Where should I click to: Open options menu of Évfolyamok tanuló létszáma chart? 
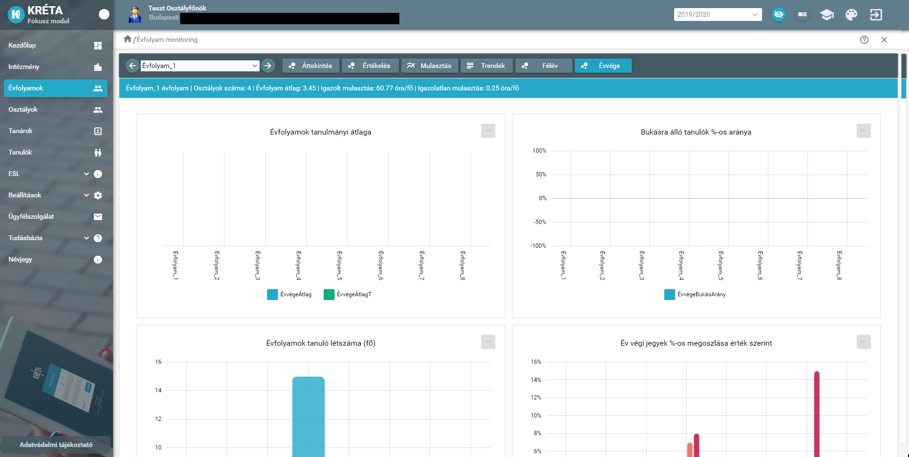point(488,342)
